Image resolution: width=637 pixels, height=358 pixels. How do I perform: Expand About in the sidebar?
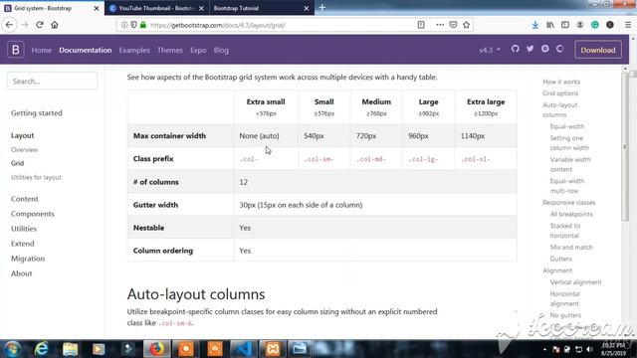coord(22,273)
